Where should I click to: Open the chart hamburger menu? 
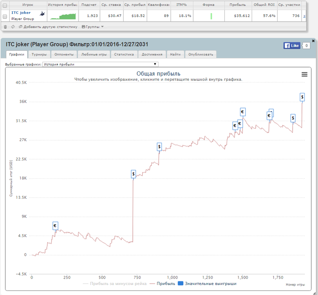(x=304, y=74)
